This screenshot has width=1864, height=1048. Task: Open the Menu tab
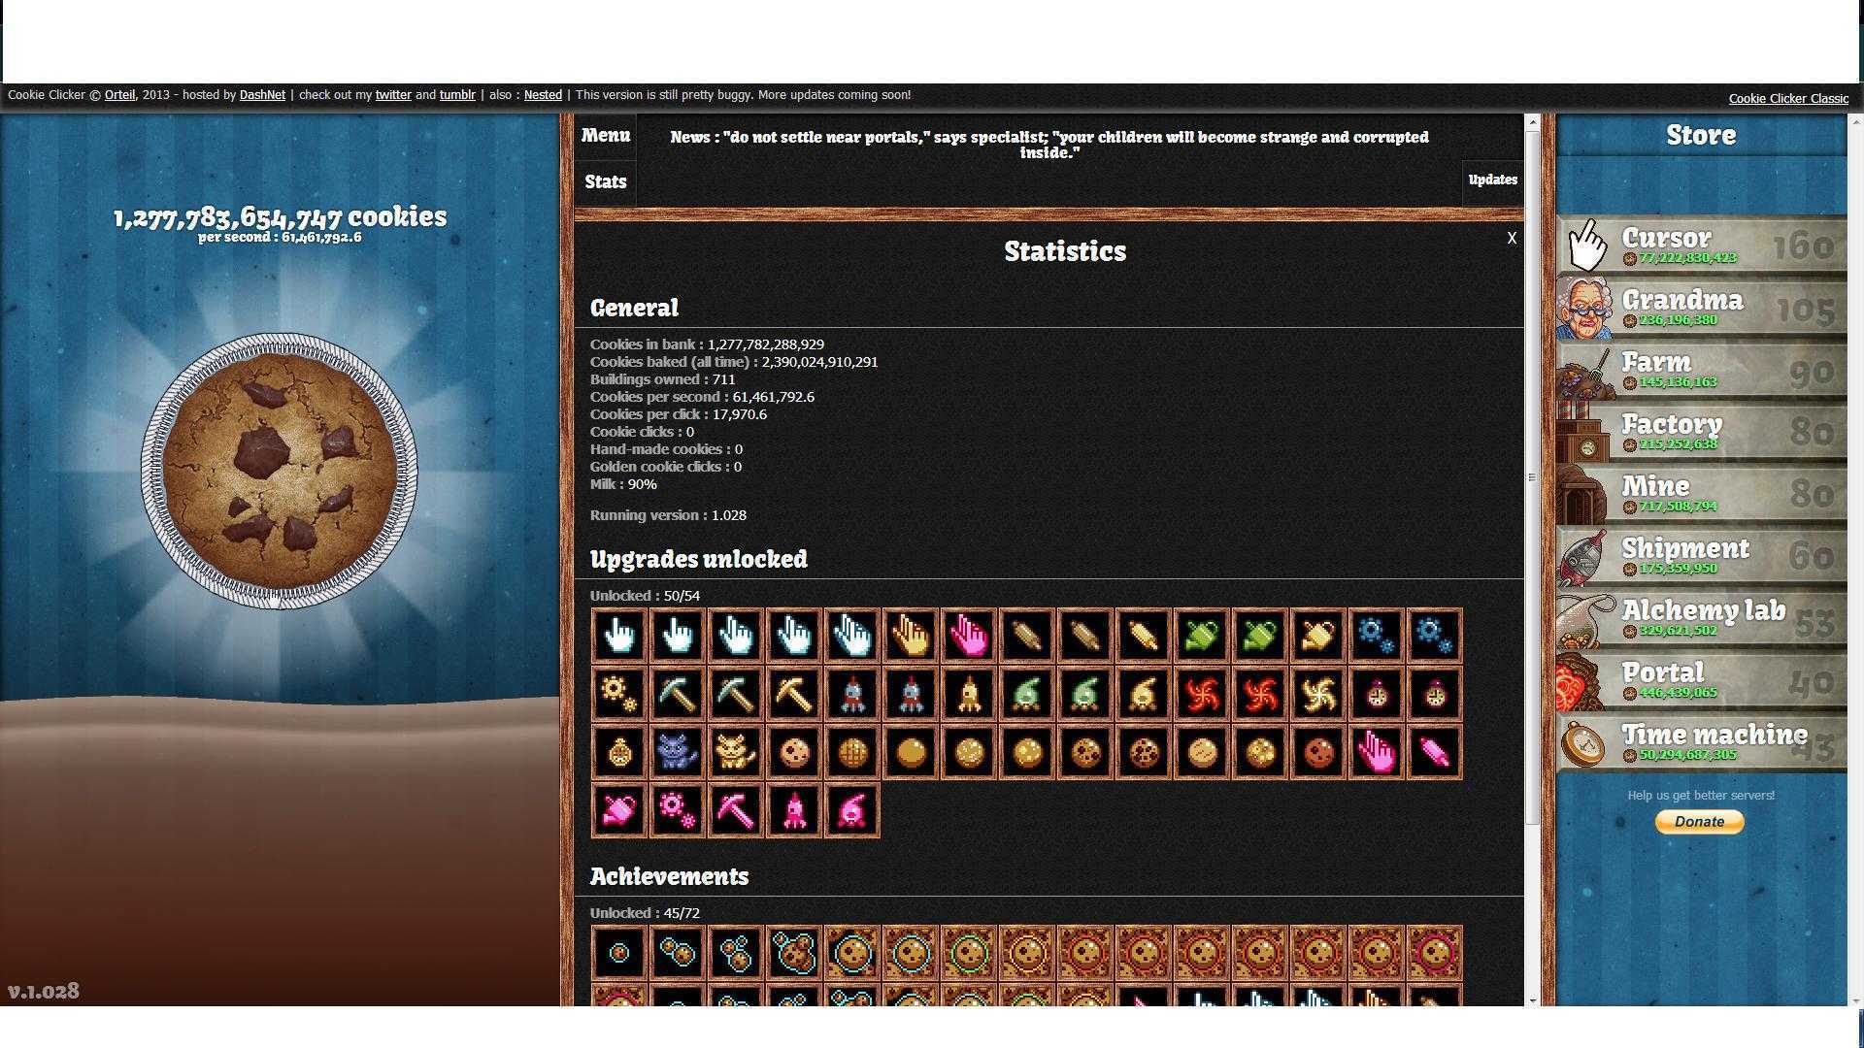coord(606,136)
